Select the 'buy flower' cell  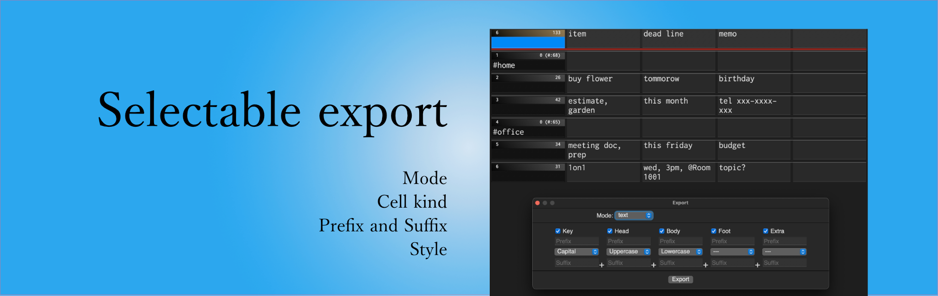pos(603,83)
